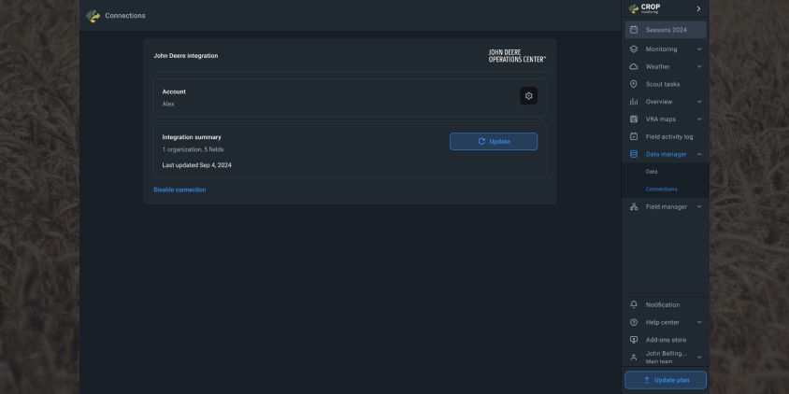
Task: Open the Seasons 2024 selector
Action: pos(666,30)
